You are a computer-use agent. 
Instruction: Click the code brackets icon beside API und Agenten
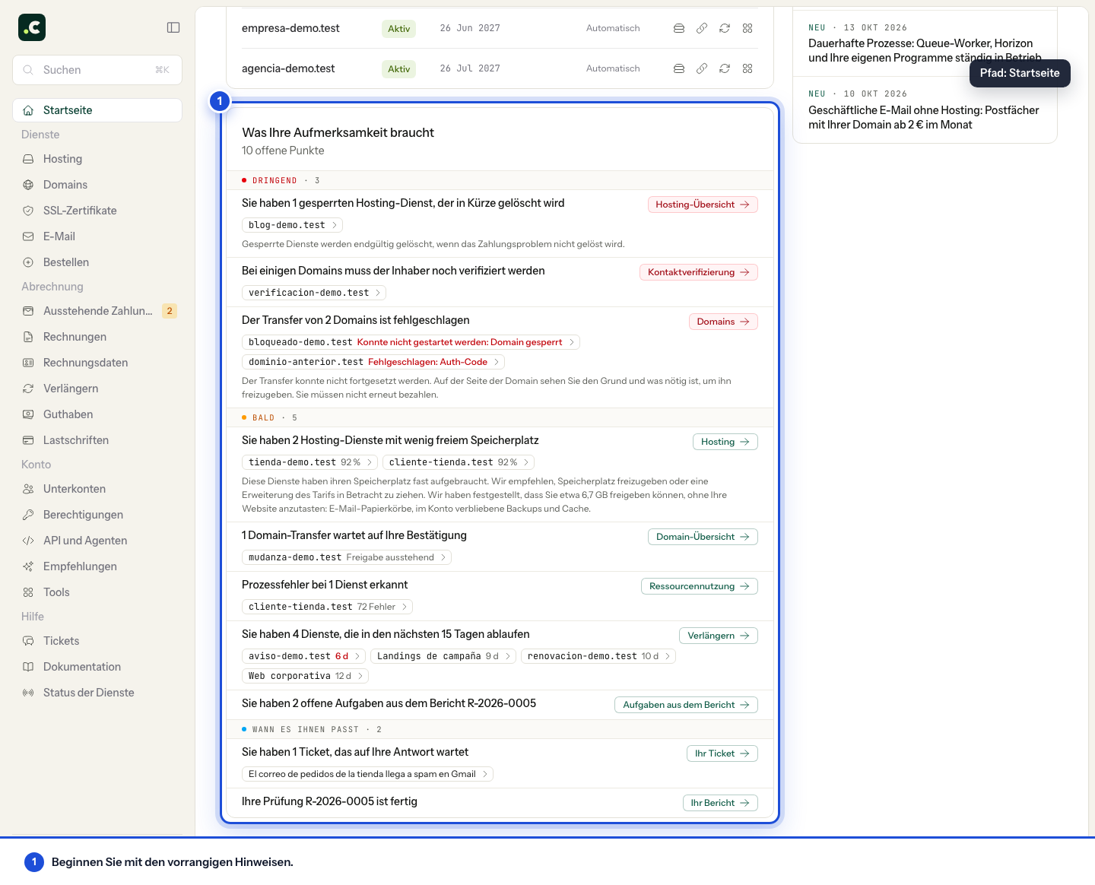(x=28, y=541)
